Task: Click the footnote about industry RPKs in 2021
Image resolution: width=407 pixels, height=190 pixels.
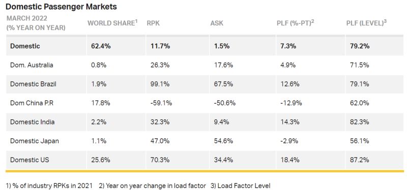Action: click(x=49, y=186)
